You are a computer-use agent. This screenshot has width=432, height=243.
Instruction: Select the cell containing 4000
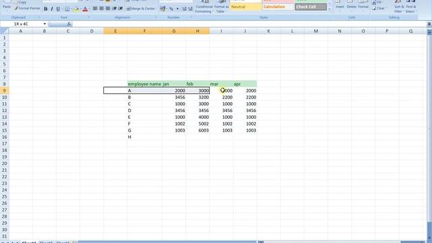point(198,117)
